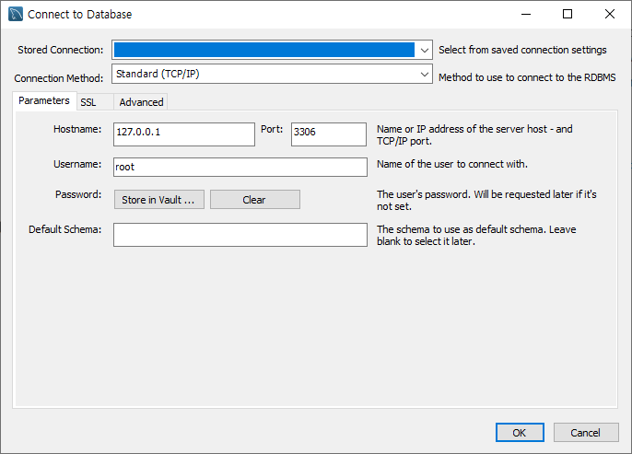
Task: Click 'Select from saved connection settings' text
Action: click(522, 50)
